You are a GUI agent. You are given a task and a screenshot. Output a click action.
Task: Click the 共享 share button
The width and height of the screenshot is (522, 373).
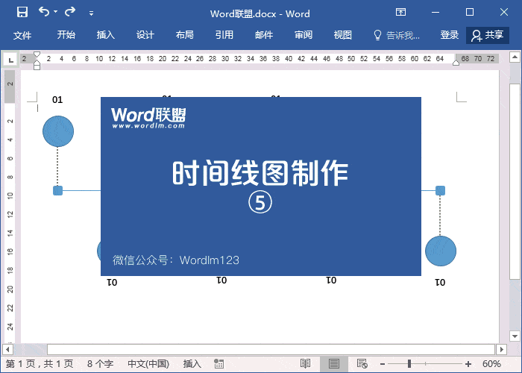click(488, 35)
